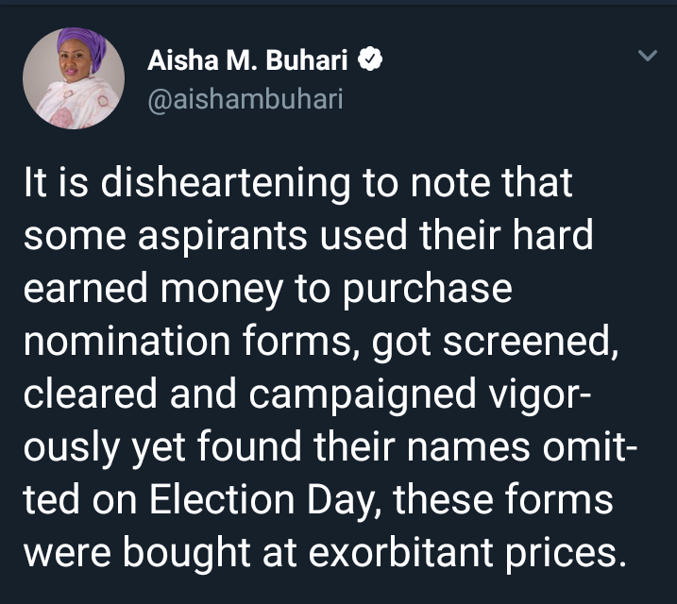Click the display name Aisha M. Buhari

pos(247,59)
